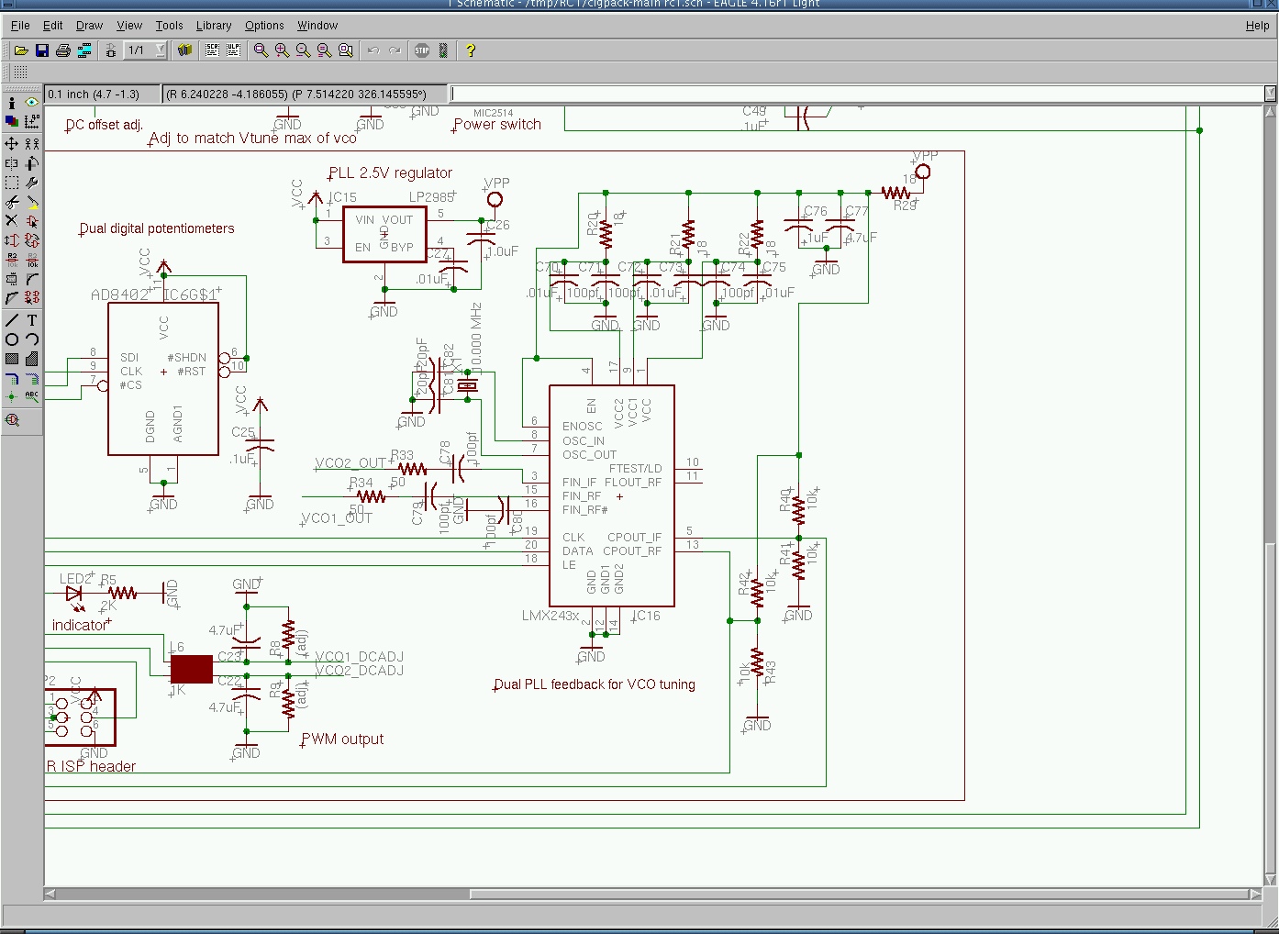Toggle the Show (eye) tool

pyautogui.click(x=32, y=103)
